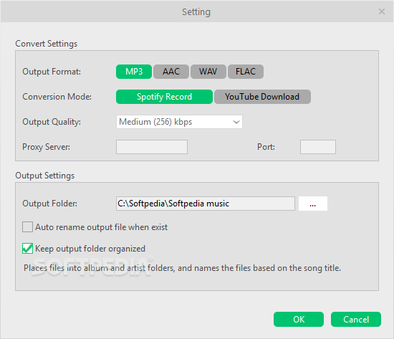Uncheck Keep output folder organized
The image size is (394, 339).
(x=27, y=249)
